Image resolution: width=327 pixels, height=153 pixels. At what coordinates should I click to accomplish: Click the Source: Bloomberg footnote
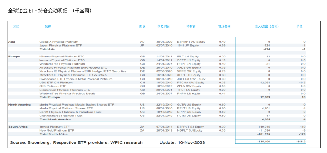pyautogui.click(x=76, y=143)
